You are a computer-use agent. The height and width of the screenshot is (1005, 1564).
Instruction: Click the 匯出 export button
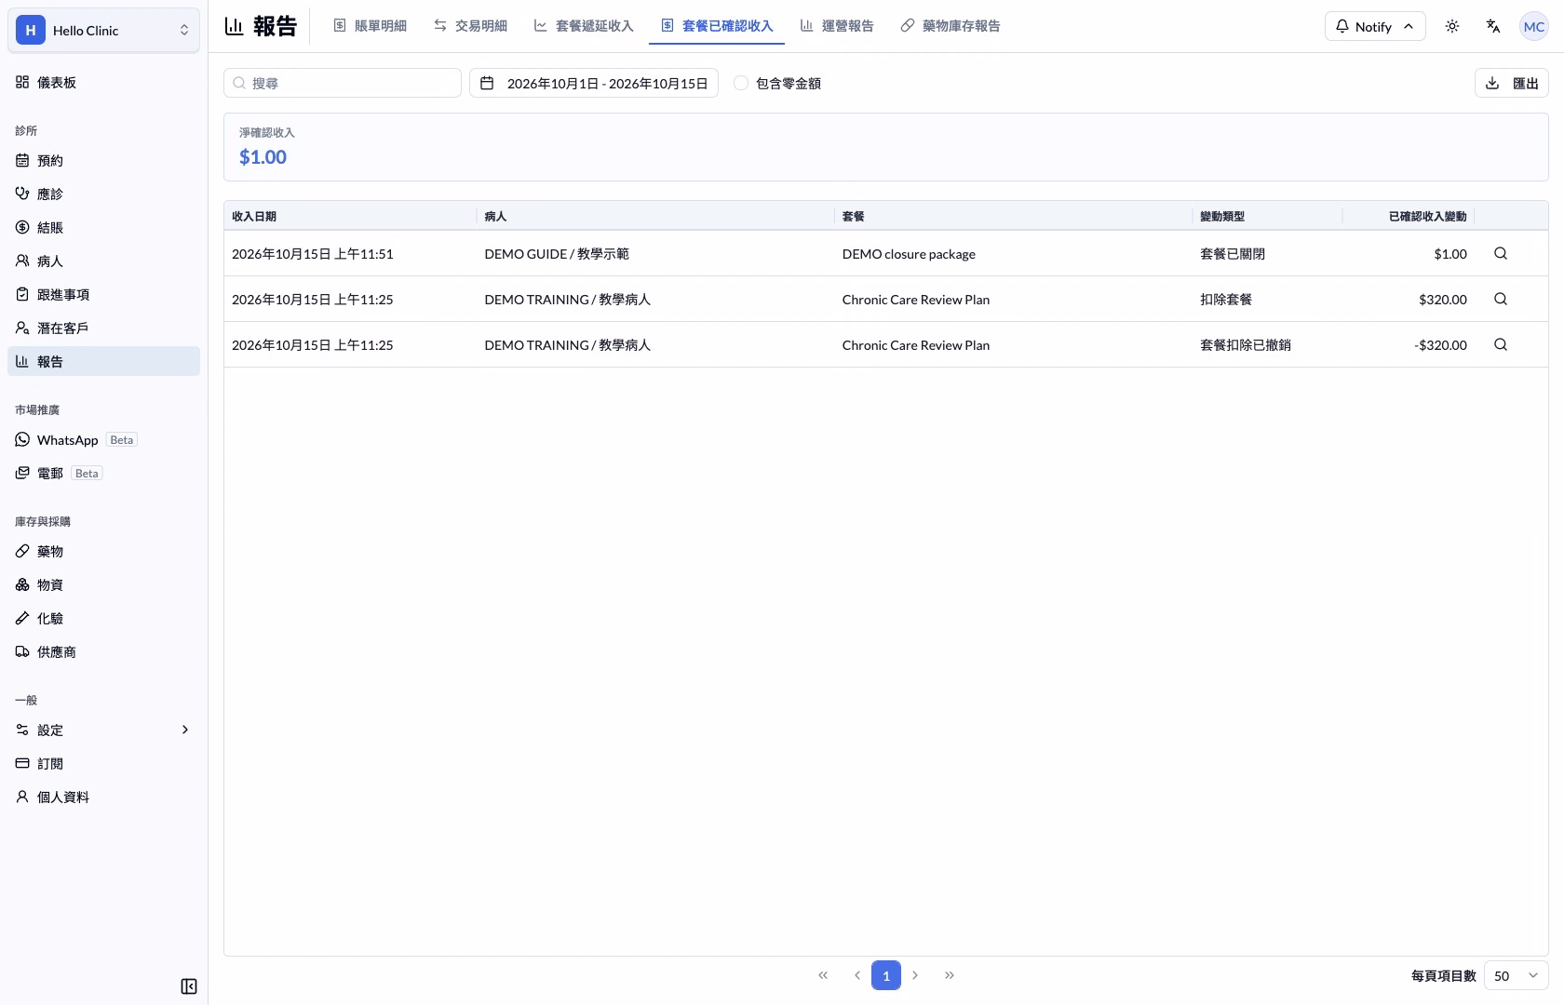coord(1512,83)
